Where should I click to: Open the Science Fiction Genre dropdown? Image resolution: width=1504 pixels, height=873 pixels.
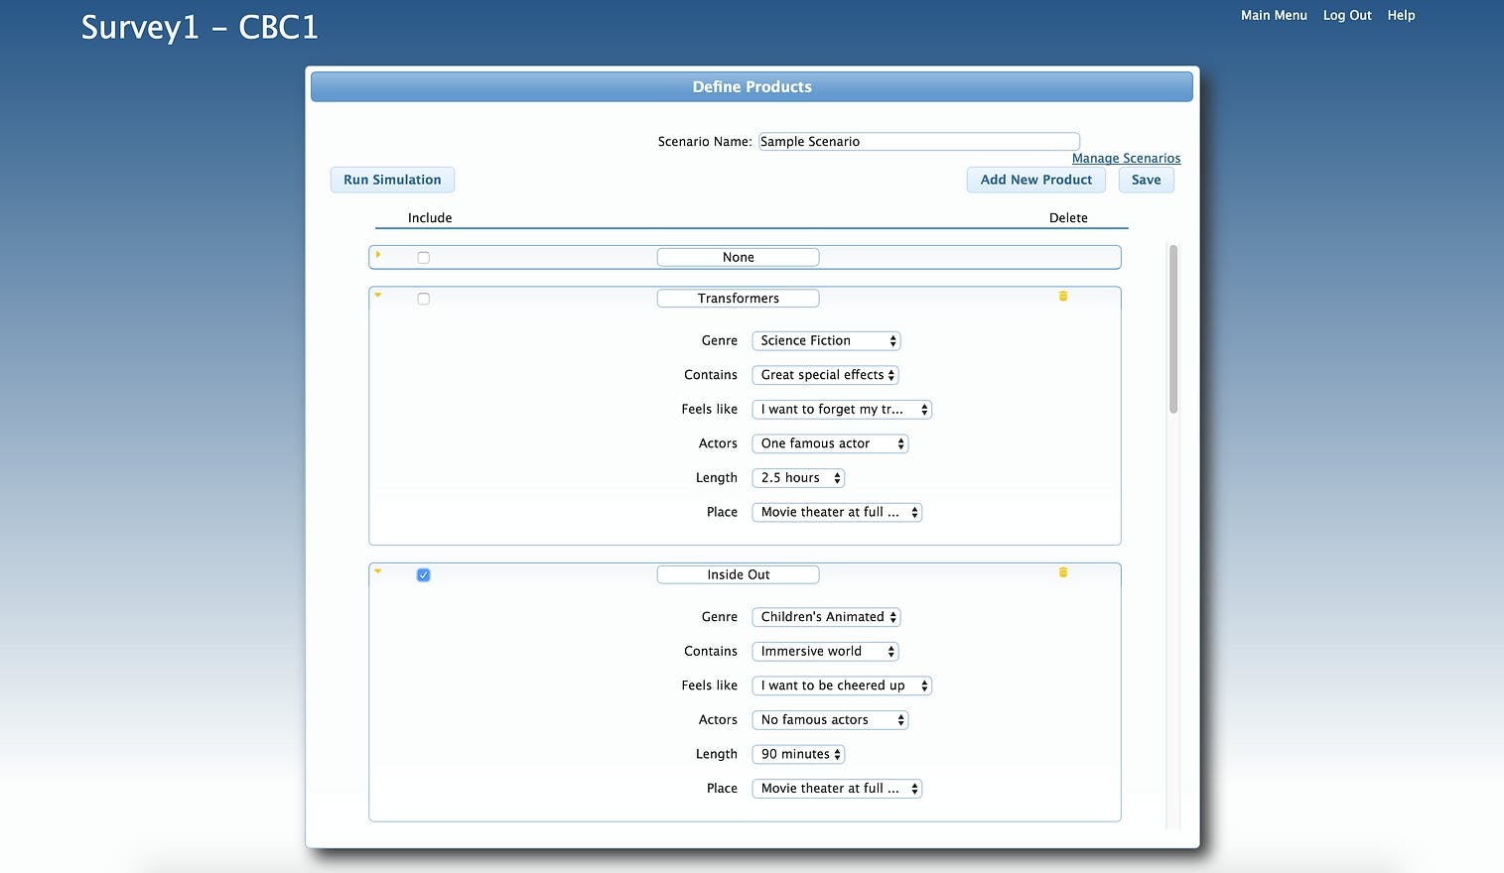pos(826,341)
